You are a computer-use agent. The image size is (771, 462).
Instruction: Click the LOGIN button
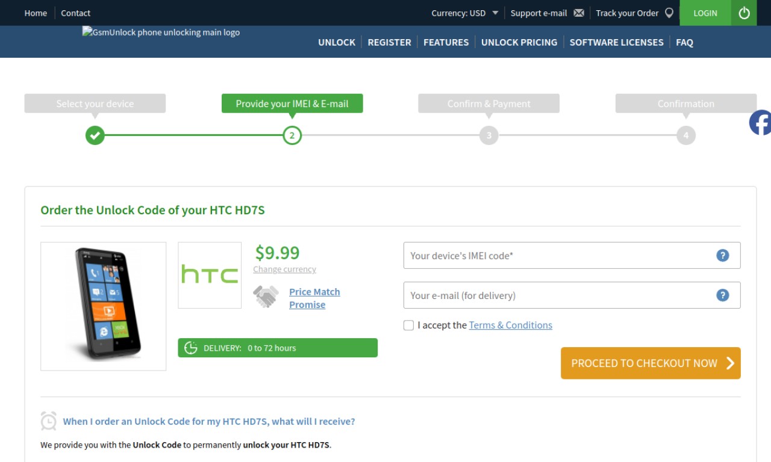coord(705,13)
